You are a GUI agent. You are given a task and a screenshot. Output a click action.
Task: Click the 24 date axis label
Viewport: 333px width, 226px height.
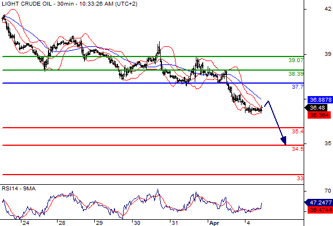(x=26, y=223)
